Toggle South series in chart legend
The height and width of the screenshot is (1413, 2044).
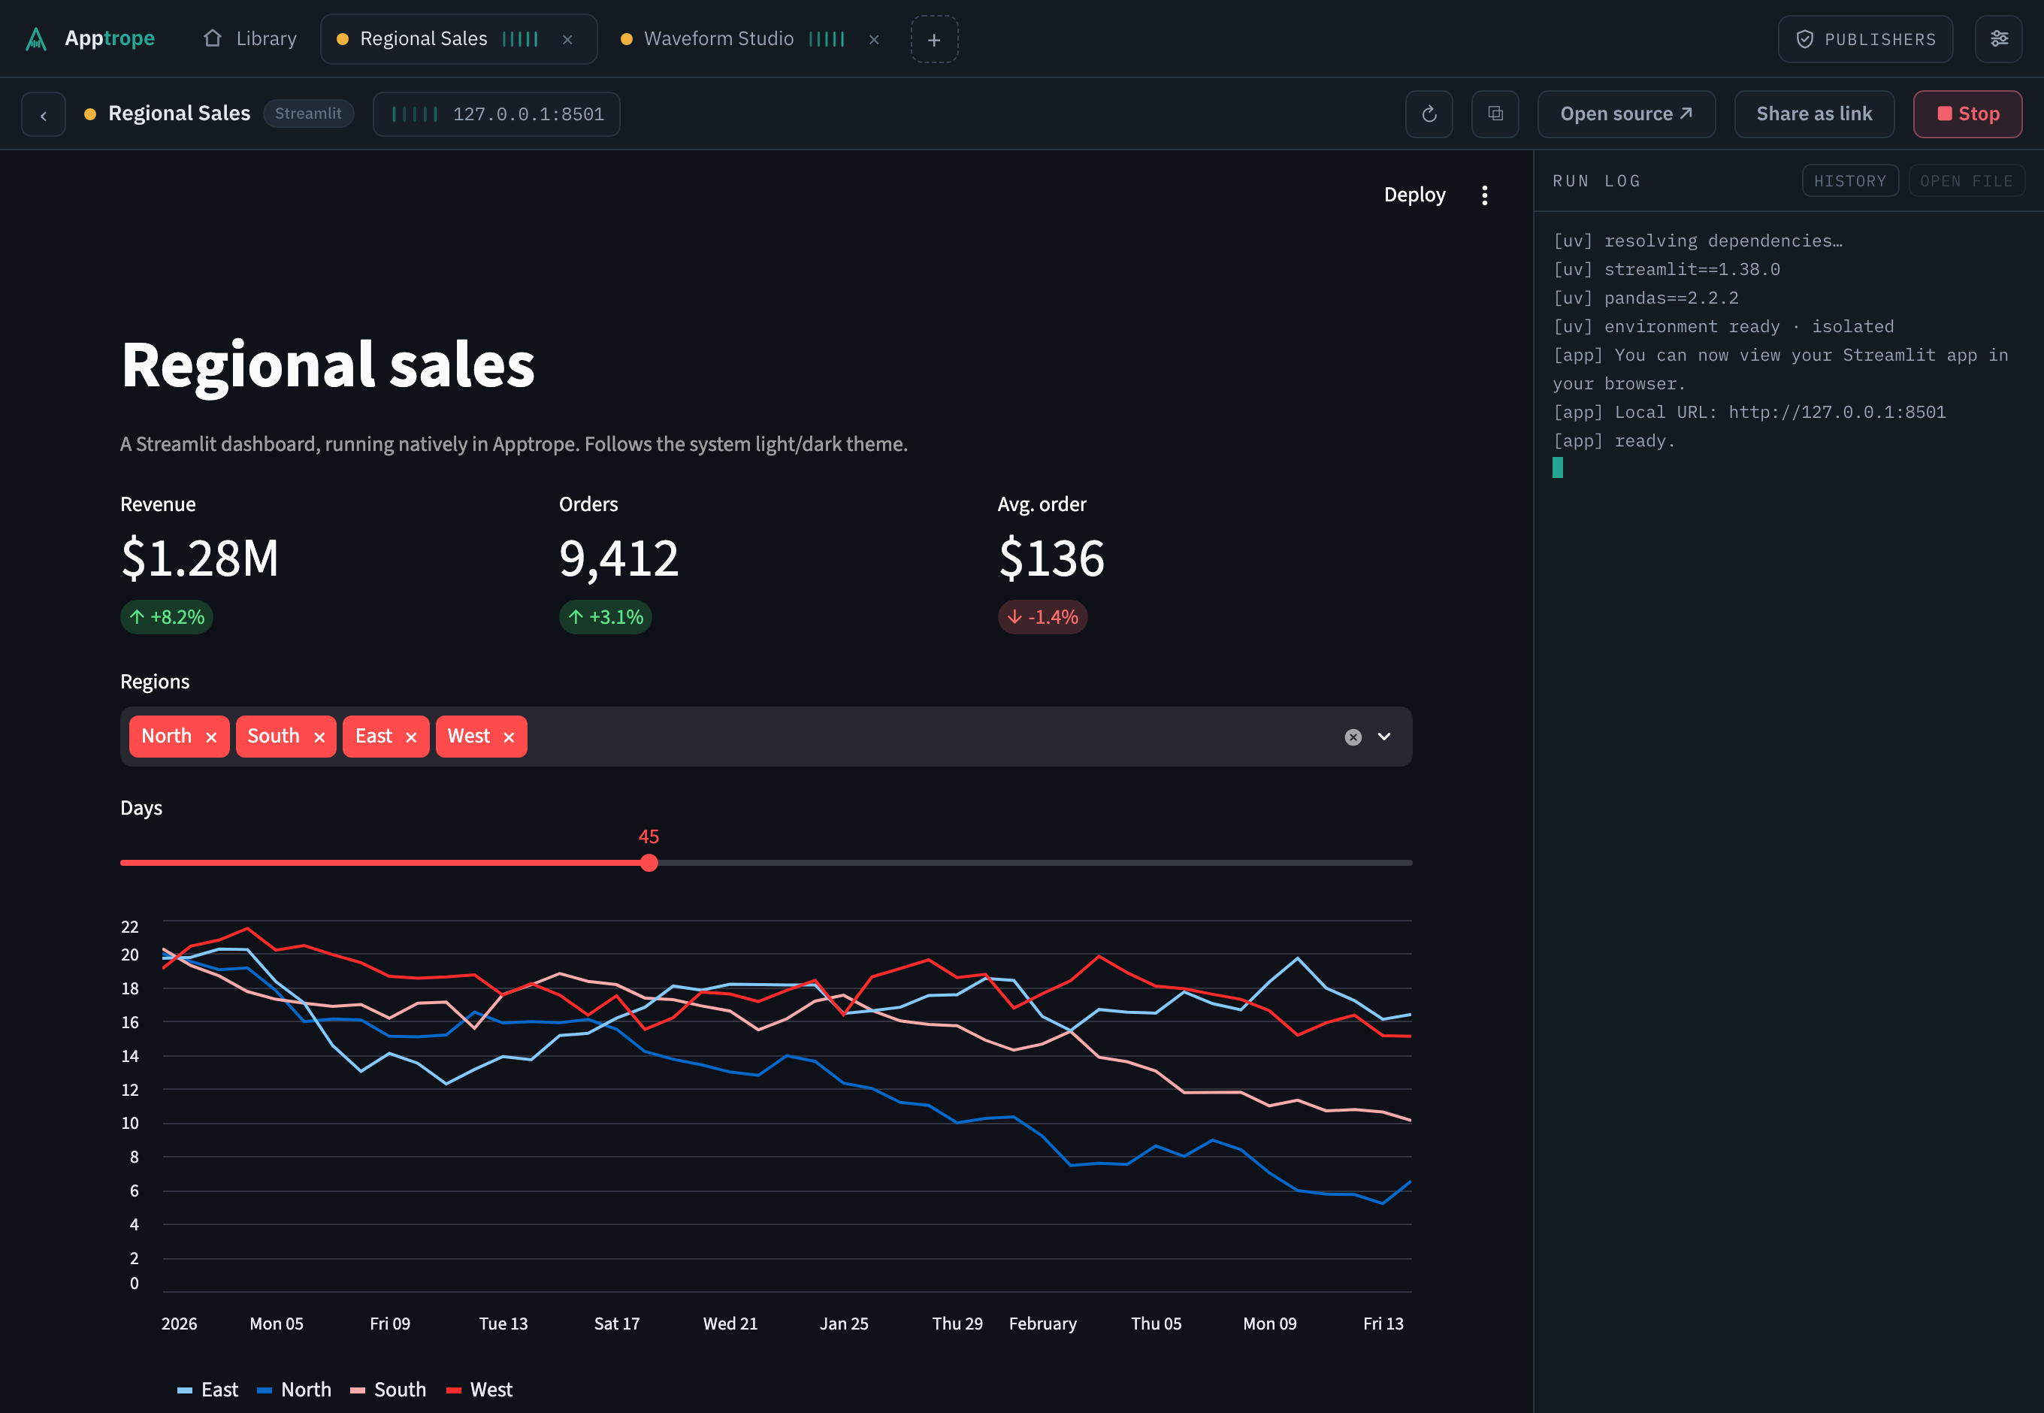[x=389, y=1390]
